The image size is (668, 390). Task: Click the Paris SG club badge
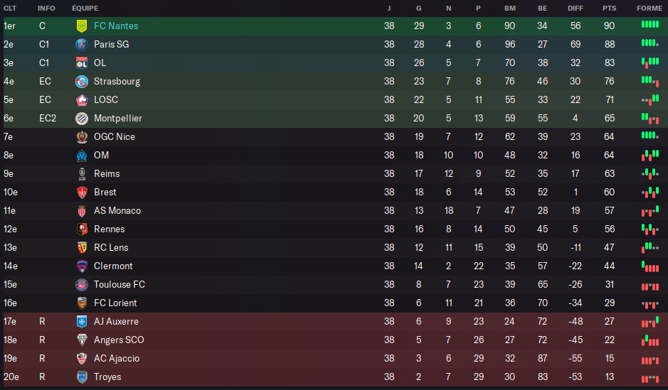(81, 44)
